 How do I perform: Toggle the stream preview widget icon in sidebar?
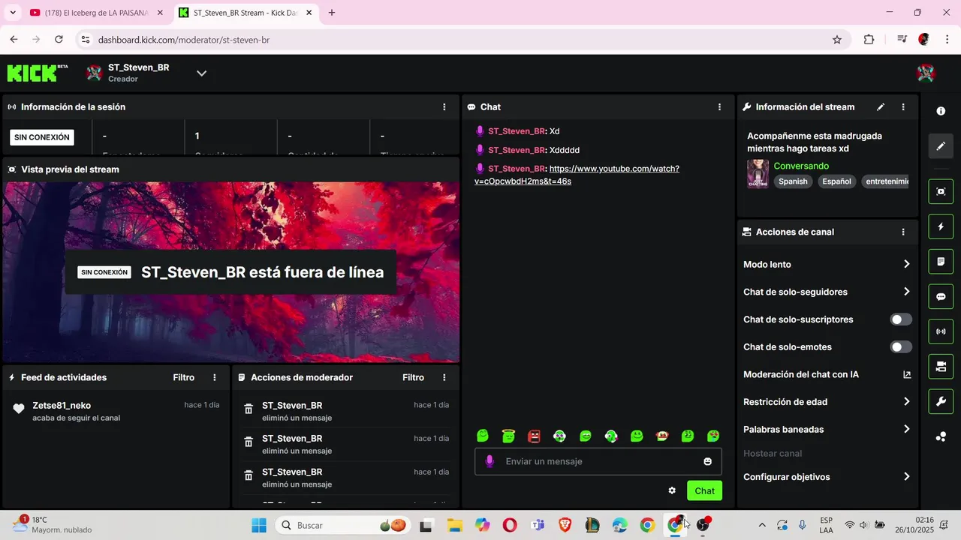pyautogui.click(x=941, y=191)
